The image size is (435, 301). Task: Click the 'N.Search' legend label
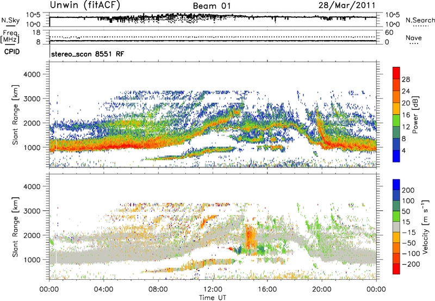click(420, 20)
